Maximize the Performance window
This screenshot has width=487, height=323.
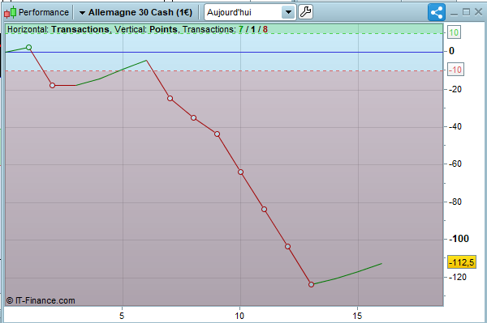pos(466,12)
